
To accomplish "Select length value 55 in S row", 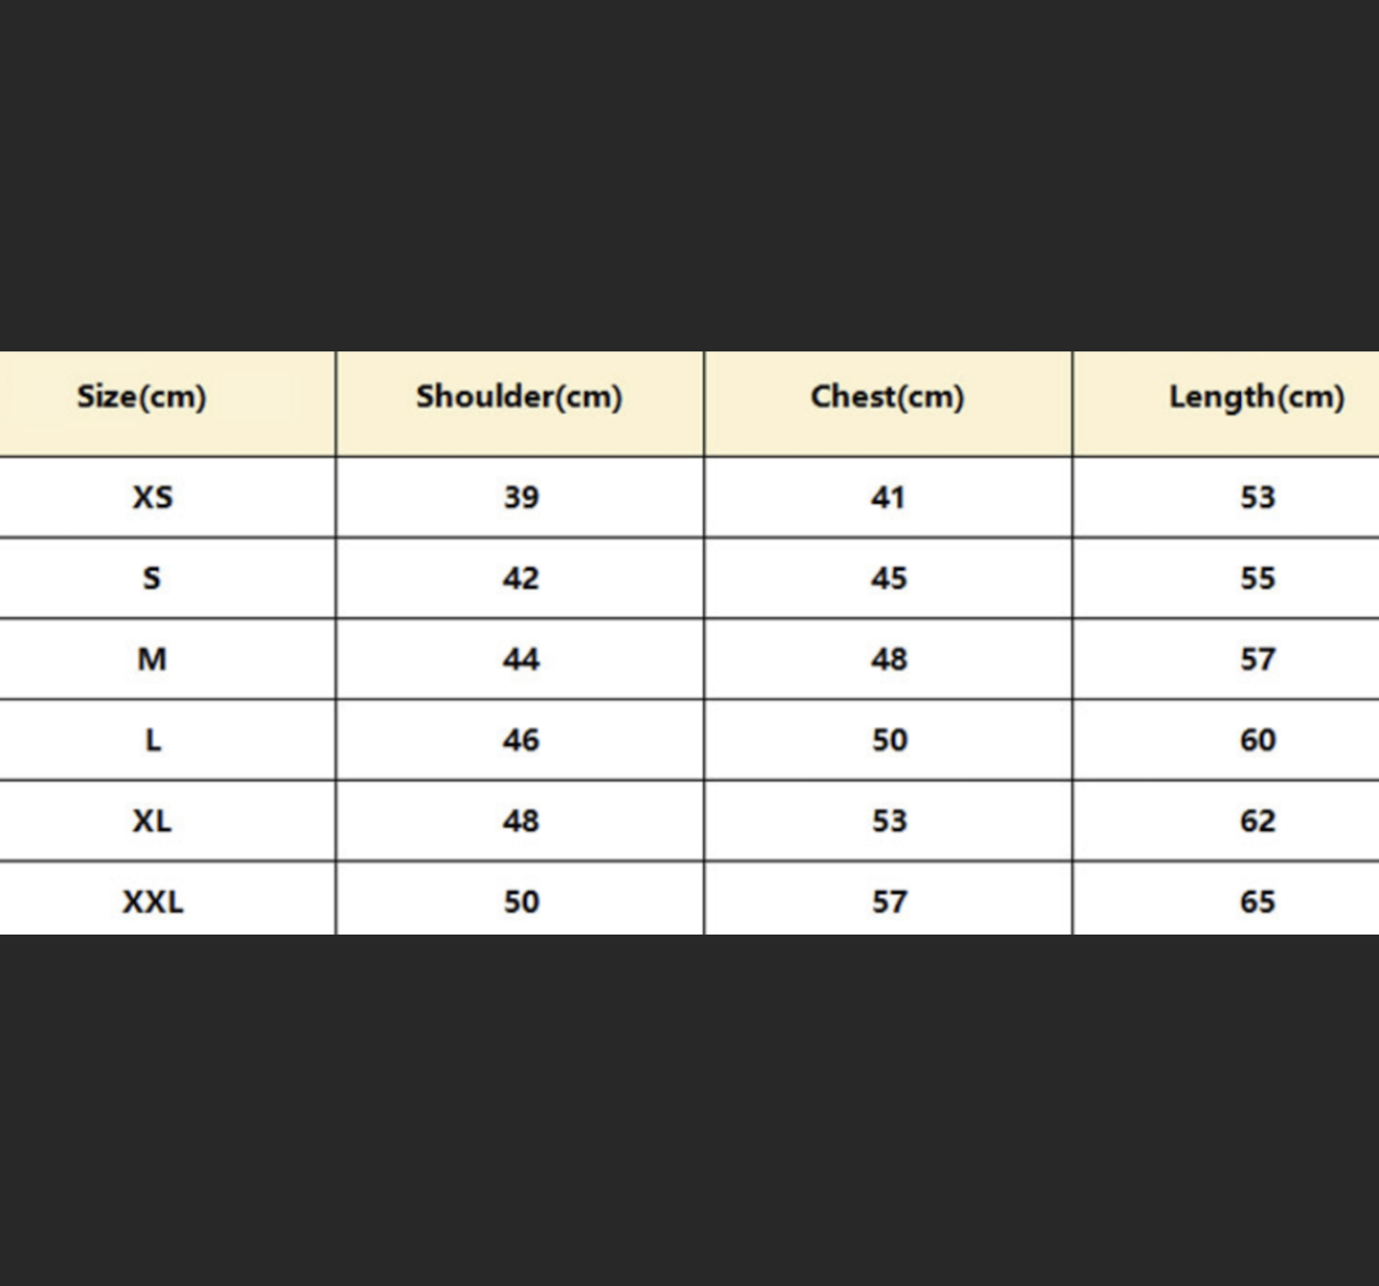I will [x=1258, y=578].
